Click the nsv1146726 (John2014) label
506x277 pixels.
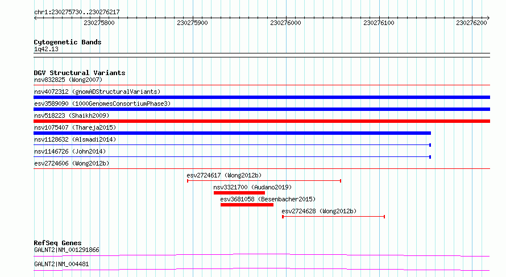(x=70, y=151)
